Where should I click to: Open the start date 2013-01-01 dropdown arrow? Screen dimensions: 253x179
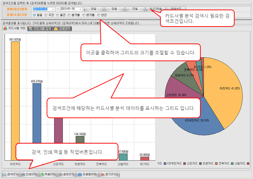click(x=53, y=9)
